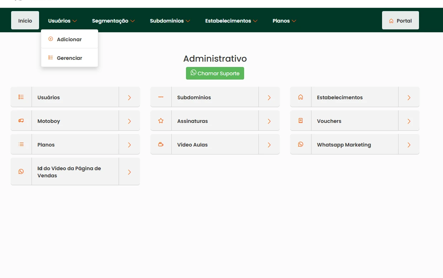
Task: Expand the Subdomínios dropdown menu
Action: coord(170,21)
